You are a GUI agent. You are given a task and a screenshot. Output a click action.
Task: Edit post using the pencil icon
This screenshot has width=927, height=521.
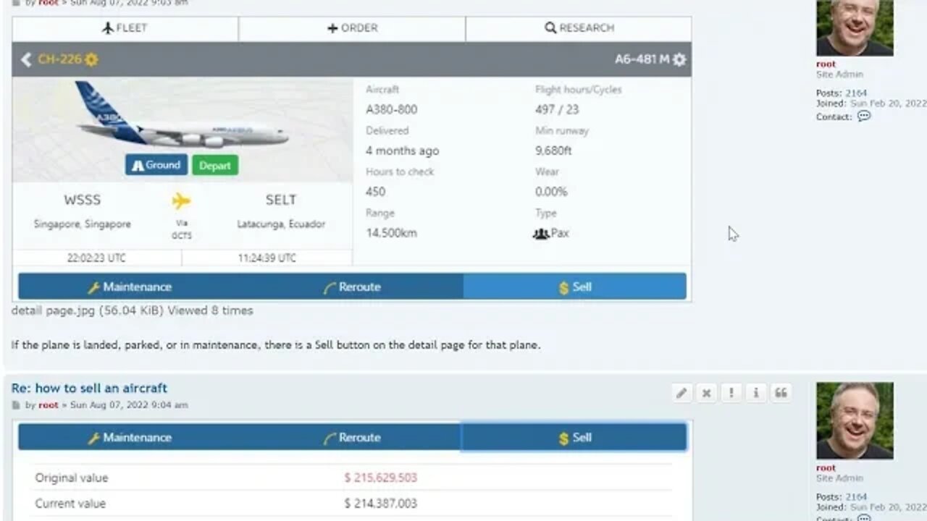tap(681, 393)
